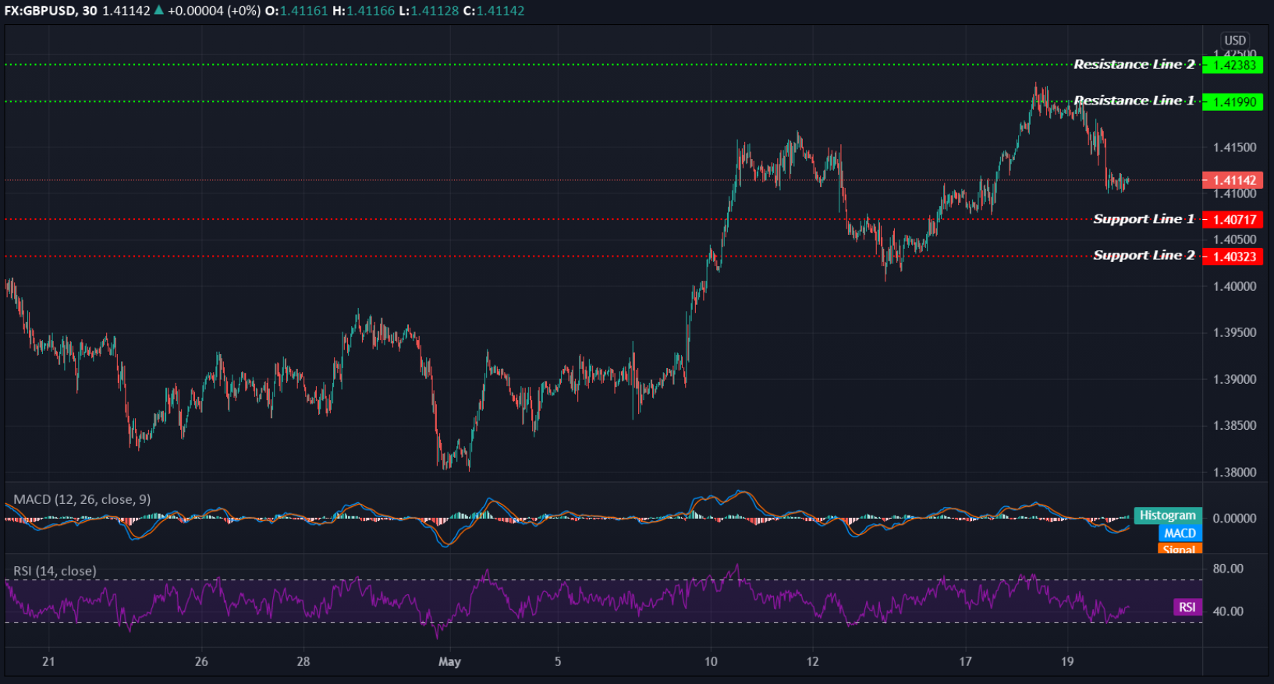The height and width of the screenshot is (684, 1274).
Task: Click the 1.40000 price axis label
Action: [1235, 286]
